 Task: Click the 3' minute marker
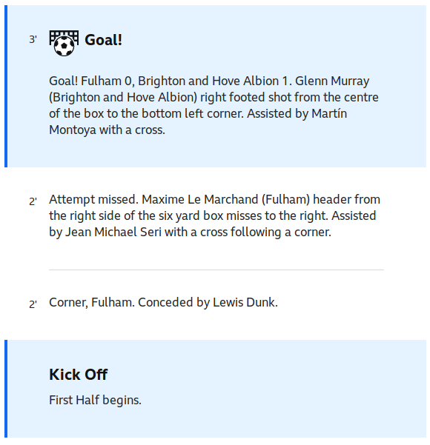coord(33,39)
